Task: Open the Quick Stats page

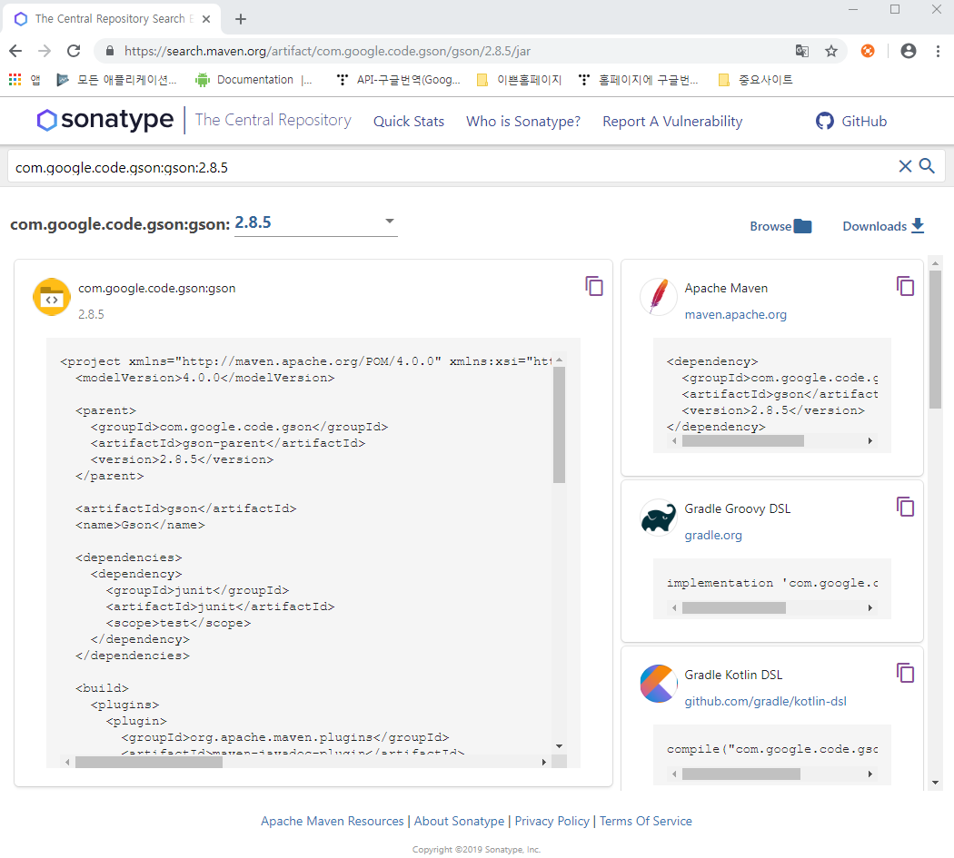Action: pos(409,121)
